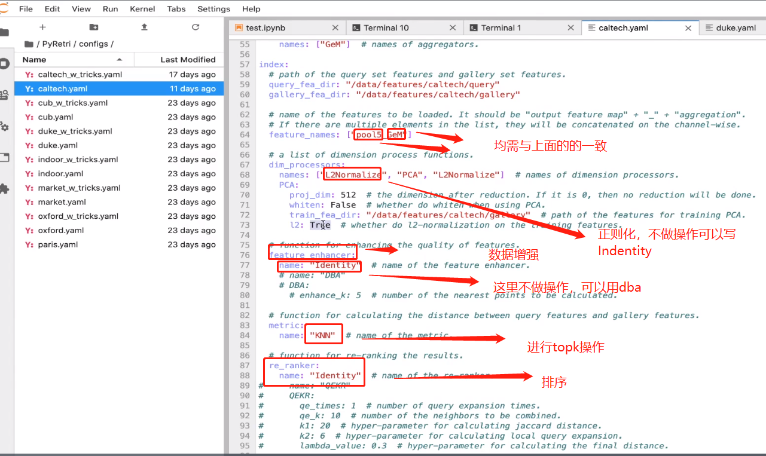This screenshot has width=766, height=456.
Task: Select market_w_tricks.yaml file
Action: point(120,188)
